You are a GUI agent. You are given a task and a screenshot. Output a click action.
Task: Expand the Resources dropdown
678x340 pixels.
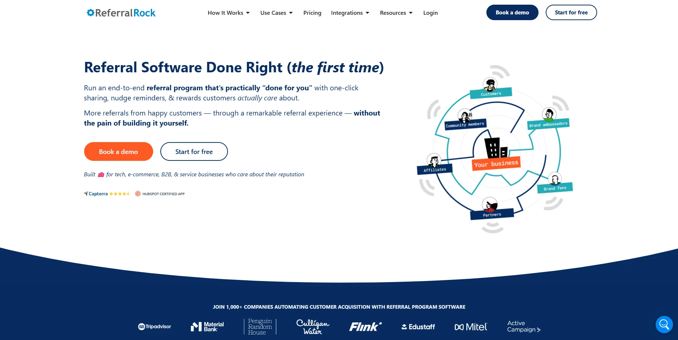pyautogui.click(x=396, y=13)
